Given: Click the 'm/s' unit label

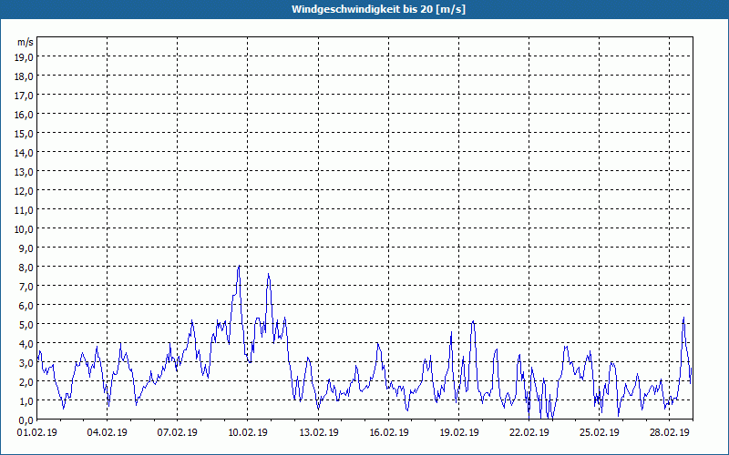Looking at the screenshot, I should click(x=25, y=42).
